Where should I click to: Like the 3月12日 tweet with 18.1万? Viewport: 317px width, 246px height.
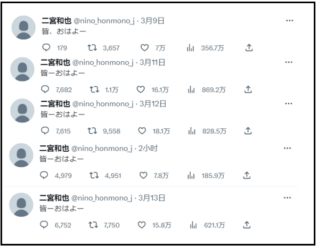click(142, 131)
